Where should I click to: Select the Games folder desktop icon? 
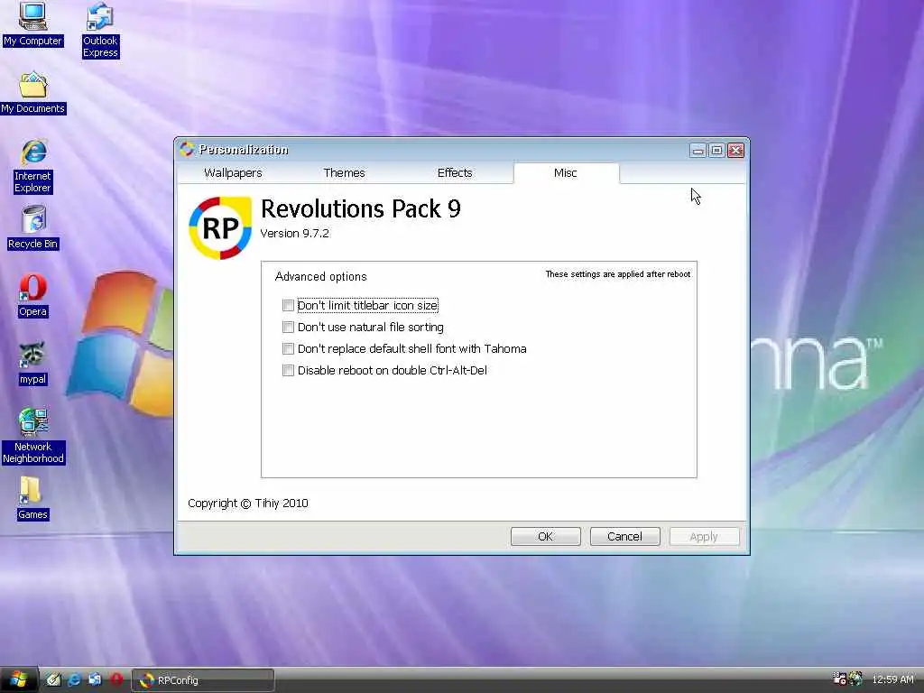(32, 498)
